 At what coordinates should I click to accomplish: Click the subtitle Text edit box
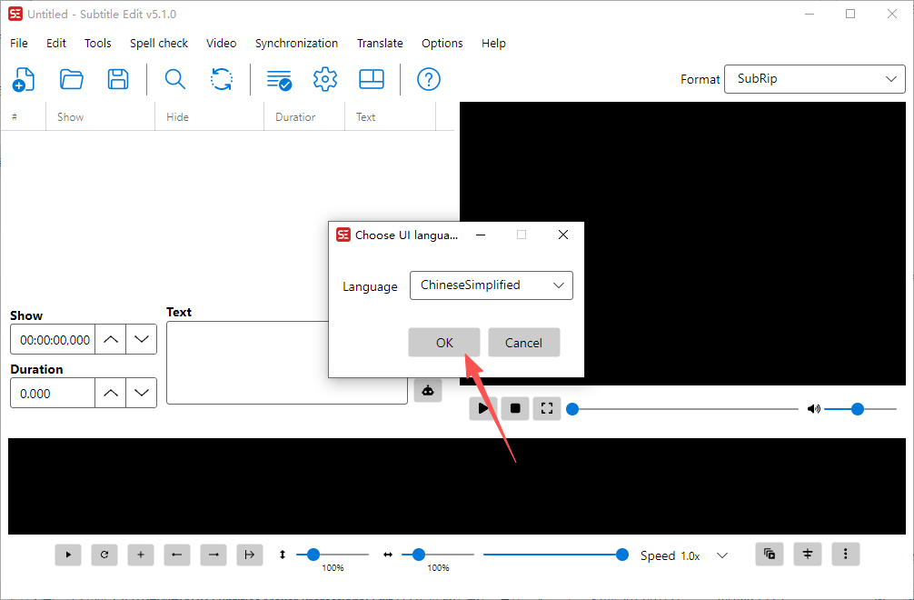[287, 362]
